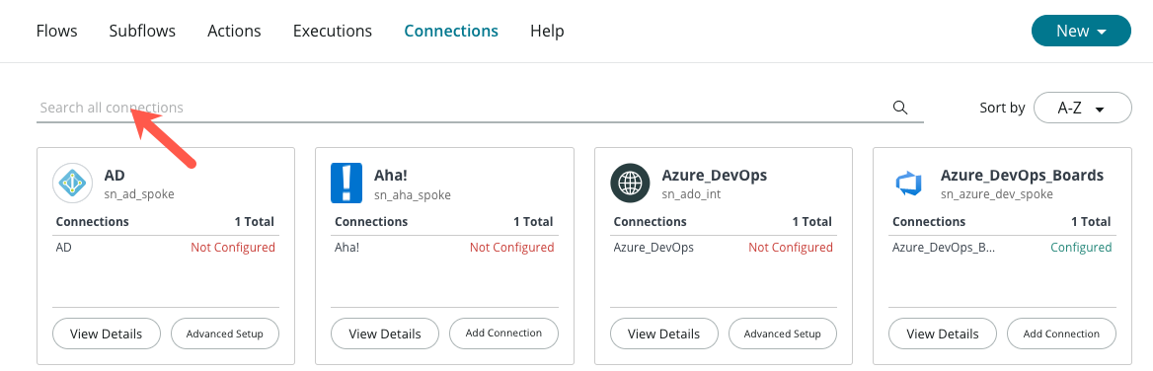The image size is (1153, 371).
Task: Click the Sort by label
Action: point(1002,108)
